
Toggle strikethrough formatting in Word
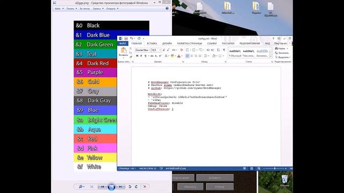152,56
